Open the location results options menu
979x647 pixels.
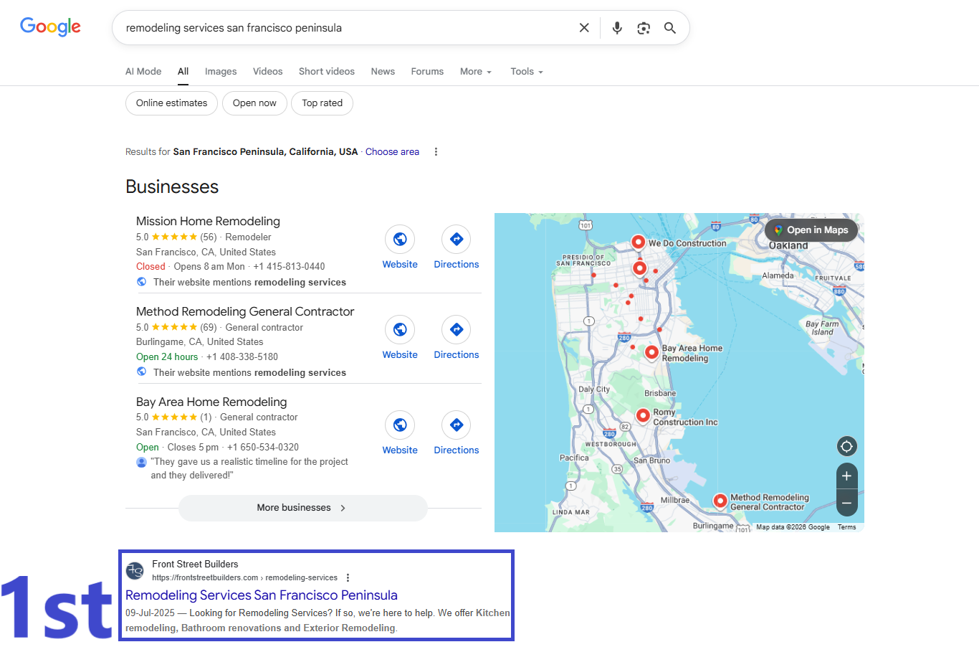[436, 152]
